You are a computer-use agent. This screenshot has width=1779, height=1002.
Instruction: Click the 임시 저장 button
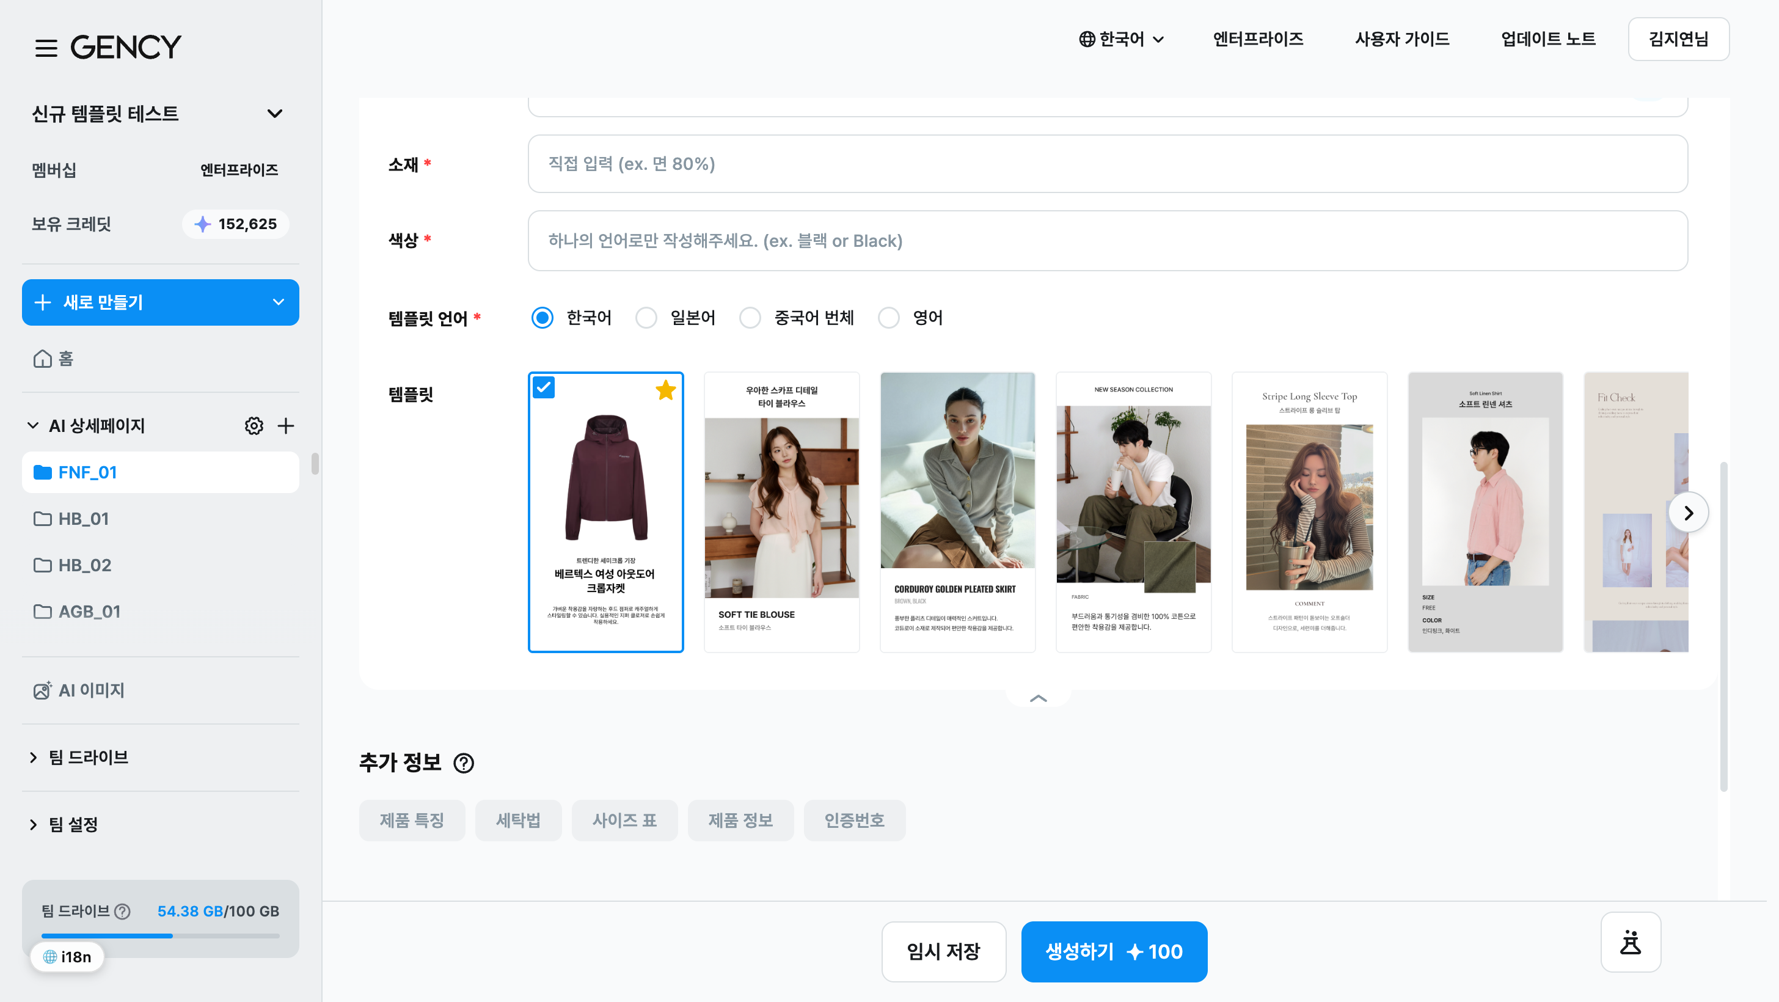point(943,951)
